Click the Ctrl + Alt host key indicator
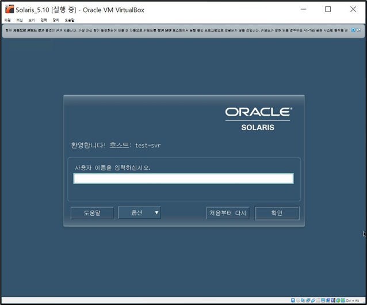The image size is (367, 305). pyautogui.click(x=353, y=300)
